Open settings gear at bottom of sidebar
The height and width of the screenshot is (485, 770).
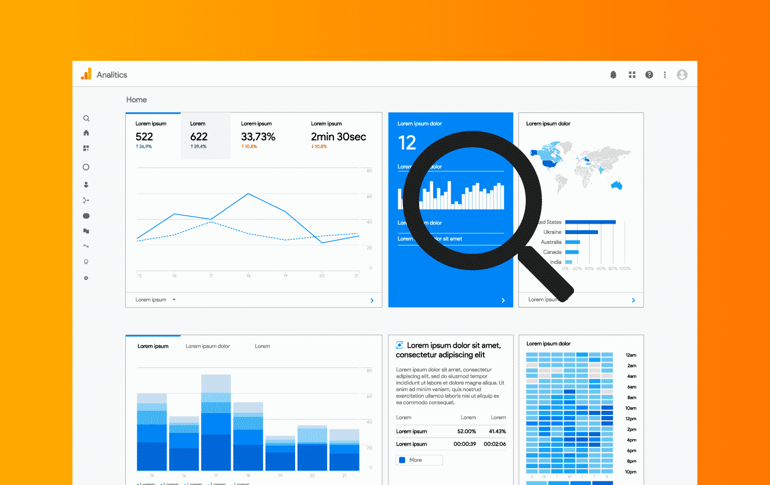click(86, 278)
